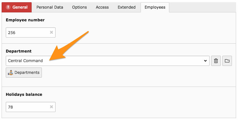Screen dimensions: 238x120
Task: Go to the Options tab
Action: [x=79, y=7]
